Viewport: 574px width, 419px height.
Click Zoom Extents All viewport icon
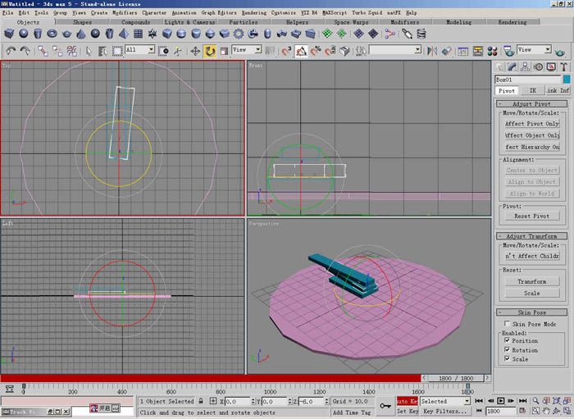[567, 401]
